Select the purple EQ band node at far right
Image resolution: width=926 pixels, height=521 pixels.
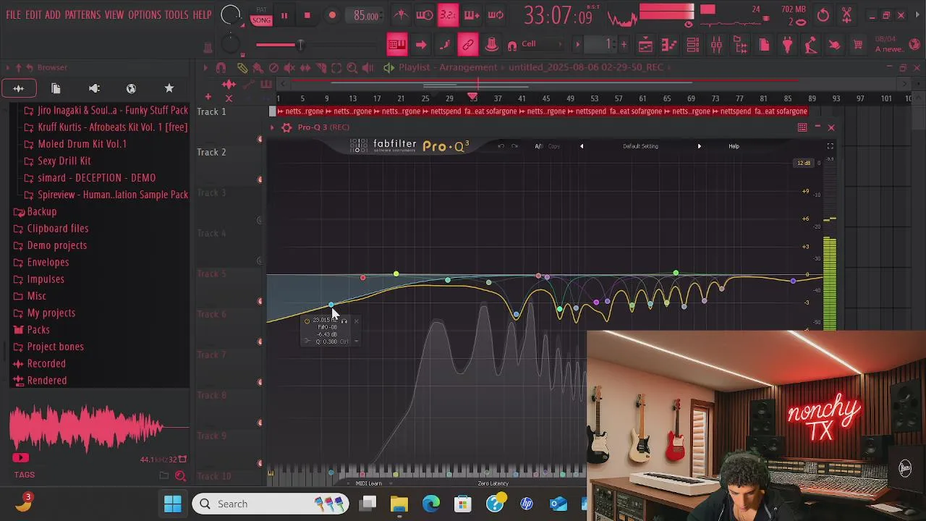[x=794, y=281]
